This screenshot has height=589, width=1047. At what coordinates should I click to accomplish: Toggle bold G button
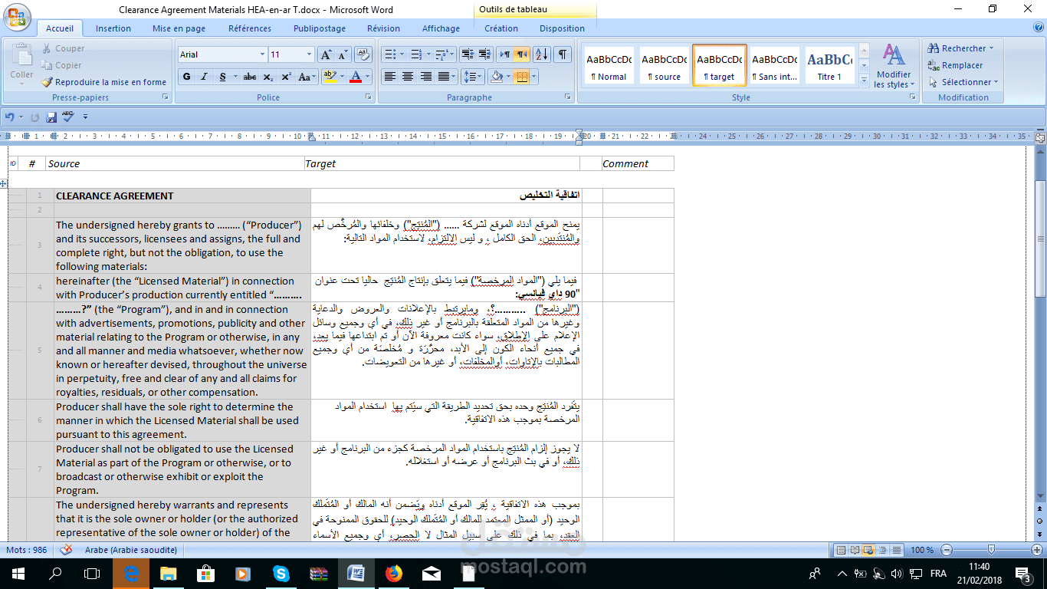point(186,77)
